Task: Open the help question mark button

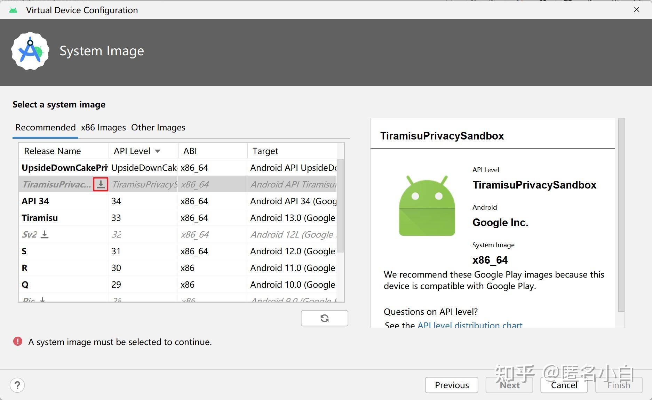Action: [17, 385]
